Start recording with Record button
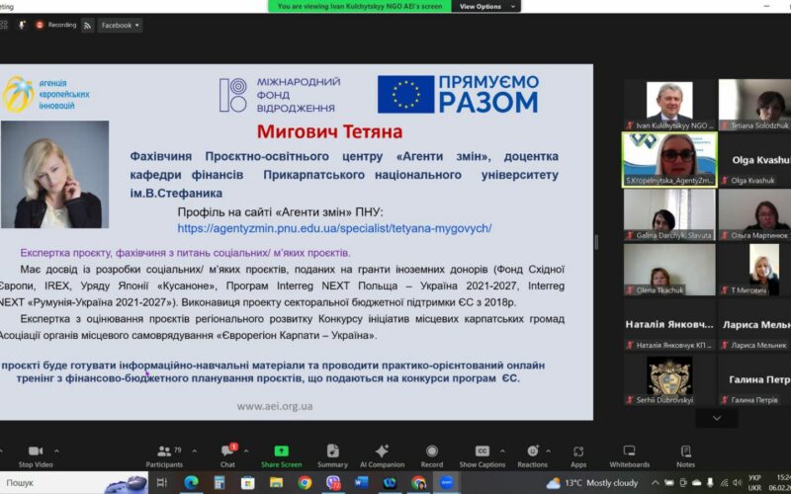Viewport: 791px width, 494px height. (x=431, y=453)
